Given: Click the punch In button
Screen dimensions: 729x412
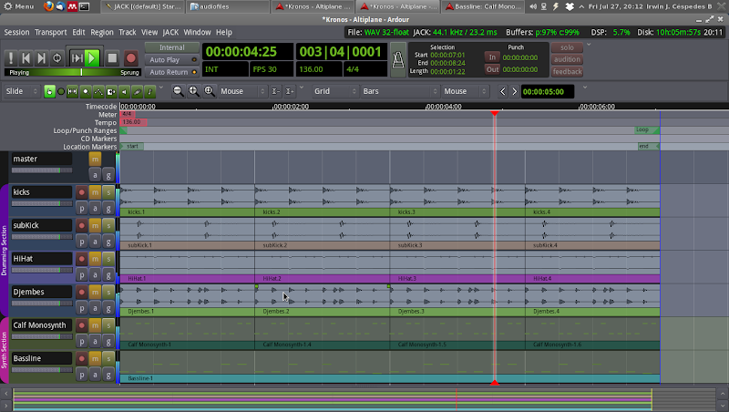Looking at the screenshot, I should [492, 57].
